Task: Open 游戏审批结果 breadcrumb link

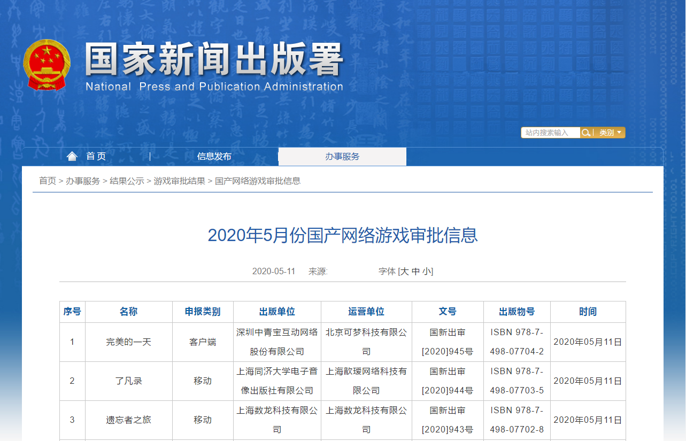Action: click(x=180, y=181)
